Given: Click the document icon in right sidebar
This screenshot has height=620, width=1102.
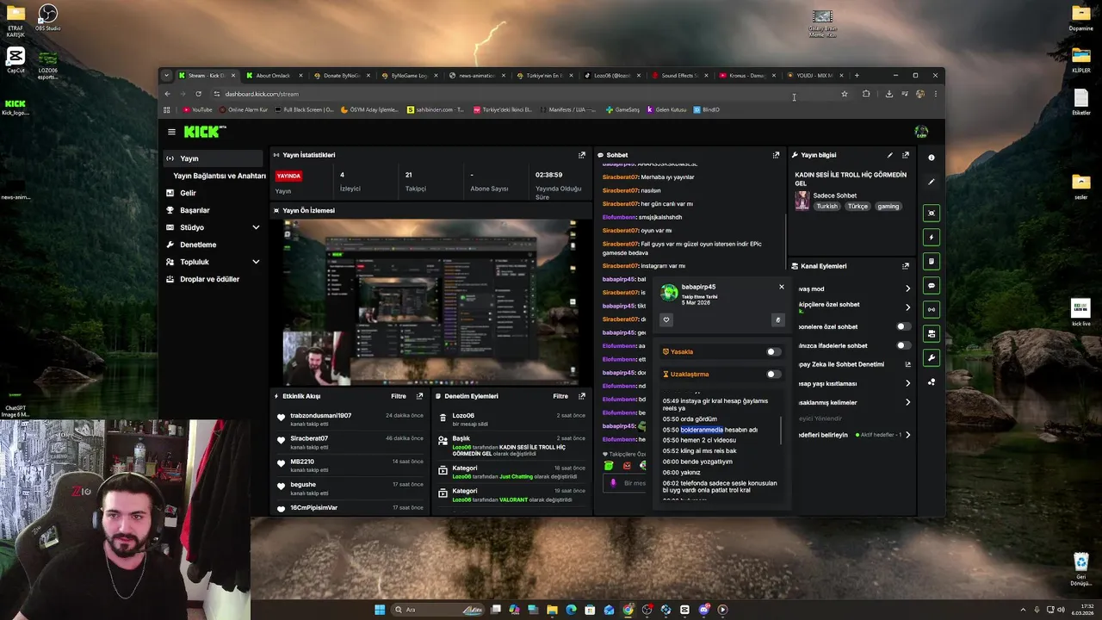Looking at the screenshot, I should (931, 261).
